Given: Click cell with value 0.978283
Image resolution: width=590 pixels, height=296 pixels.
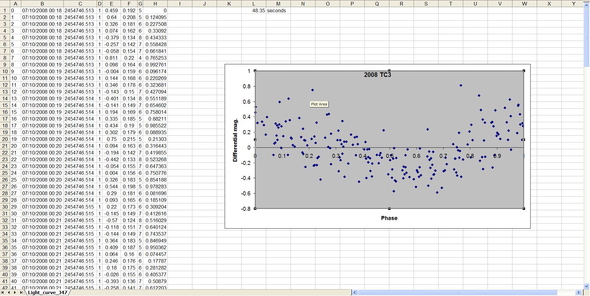Looking at the screenshot, I should point(155,186).
